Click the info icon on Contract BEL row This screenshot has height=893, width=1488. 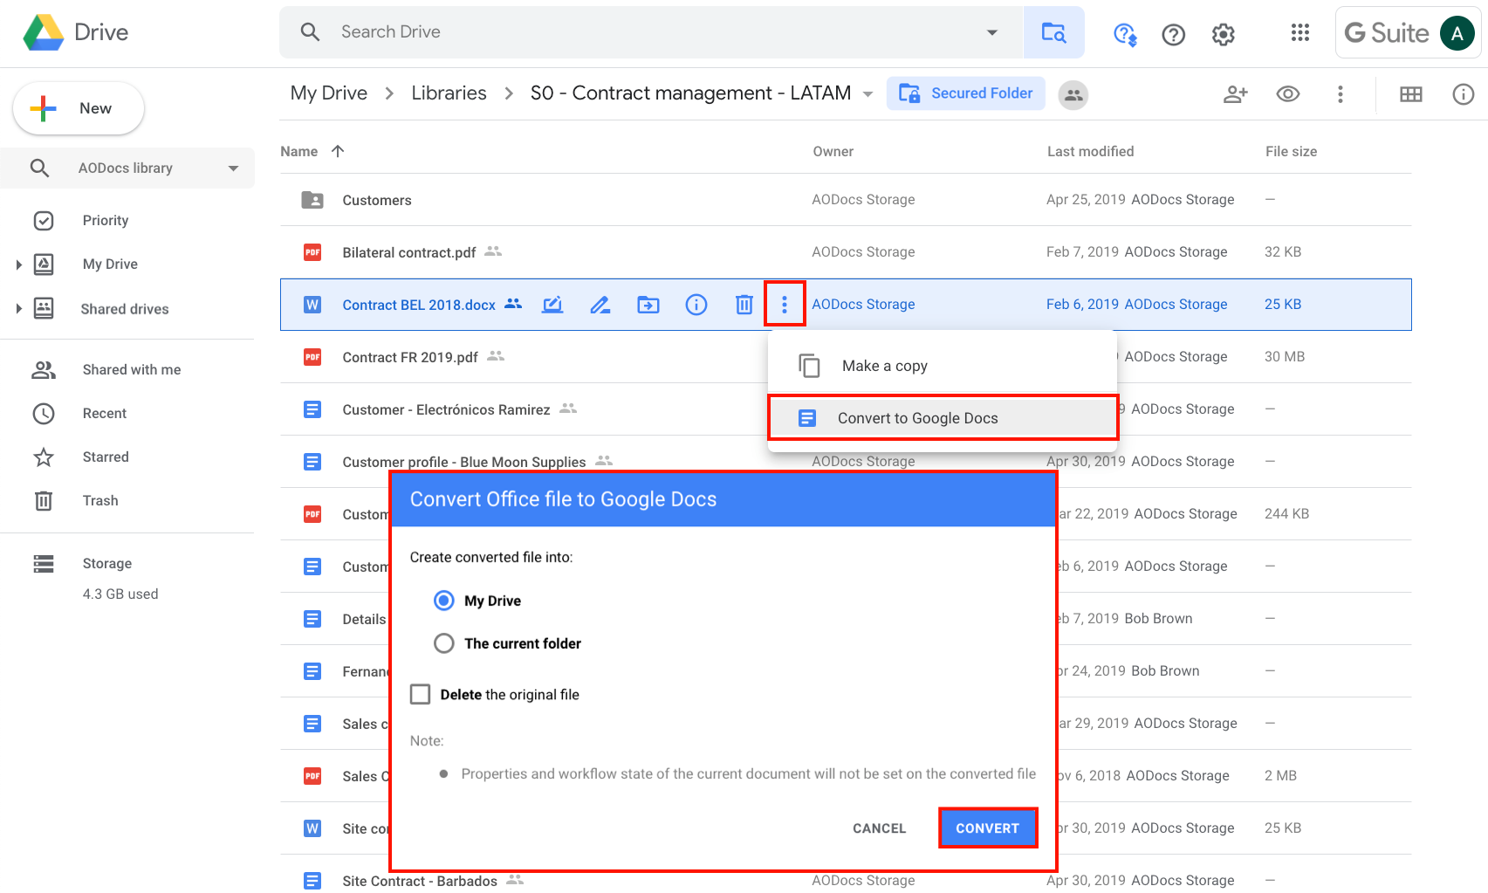coord(696,305)
